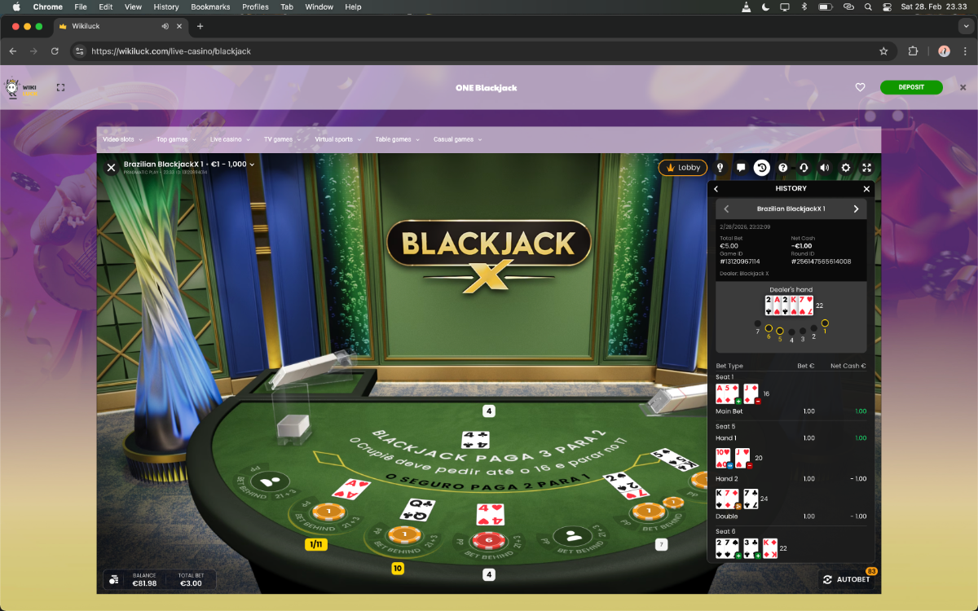Go to the Lobby
This screenshot has height=611, width=978.
(x=683, y=168)
